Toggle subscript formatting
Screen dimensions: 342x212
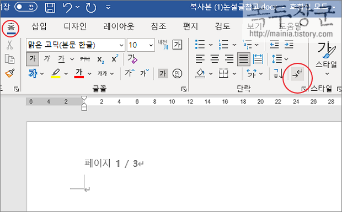point(100,59)
